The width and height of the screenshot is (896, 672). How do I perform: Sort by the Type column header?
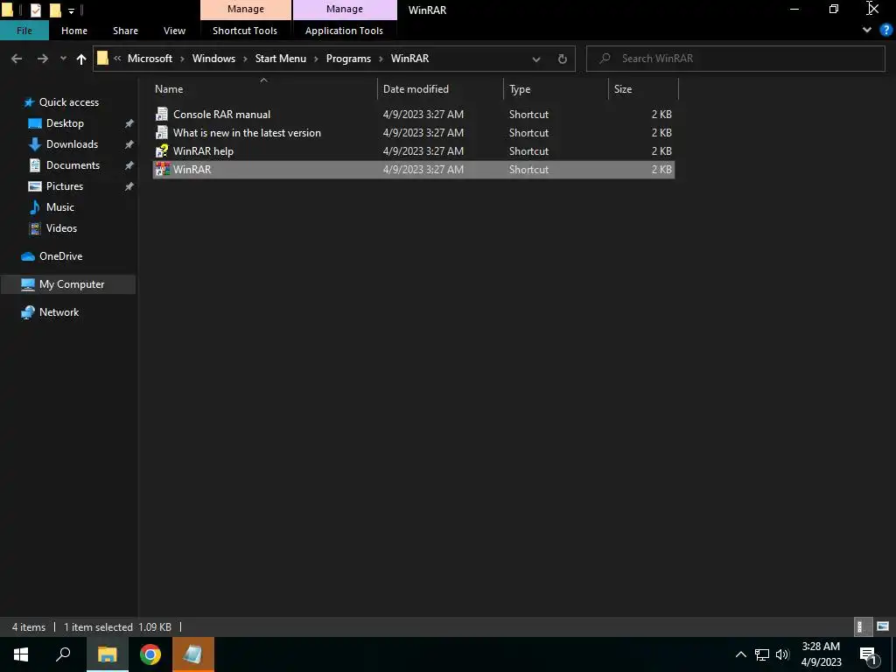click(x=520, y=89)
